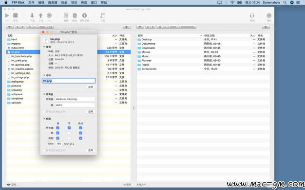
Task: Toggle group (组) execute permission checkbox
Action: (x=80, y=133)
